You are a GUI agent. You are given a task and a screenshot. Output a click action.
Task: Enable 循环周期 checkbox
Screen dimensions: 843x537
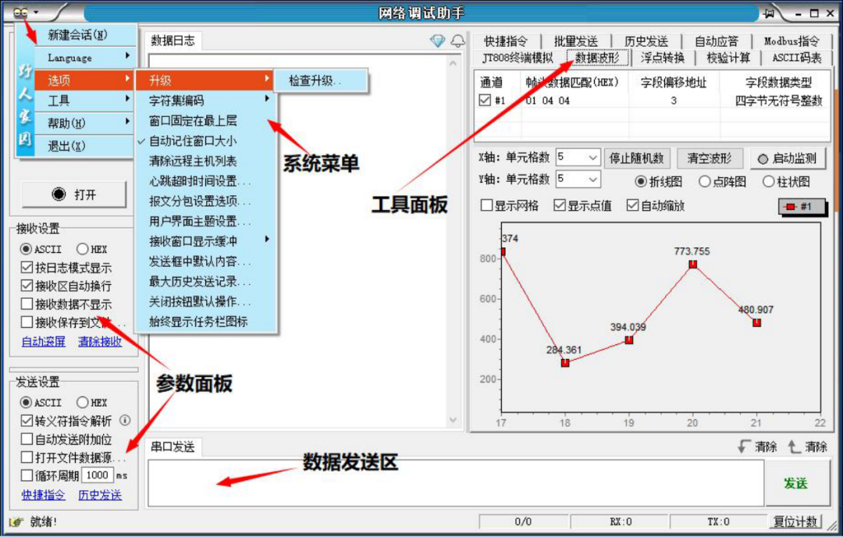(x=27, y=475)
